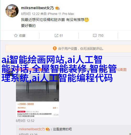Click the 收藏 star icon
This screenshot has width=131, height=135.
pyautogui.click(x=16, y=35)
